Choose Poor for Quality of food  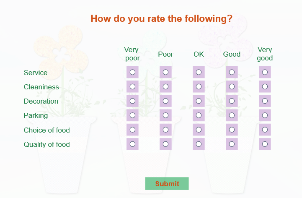(165, 144)
